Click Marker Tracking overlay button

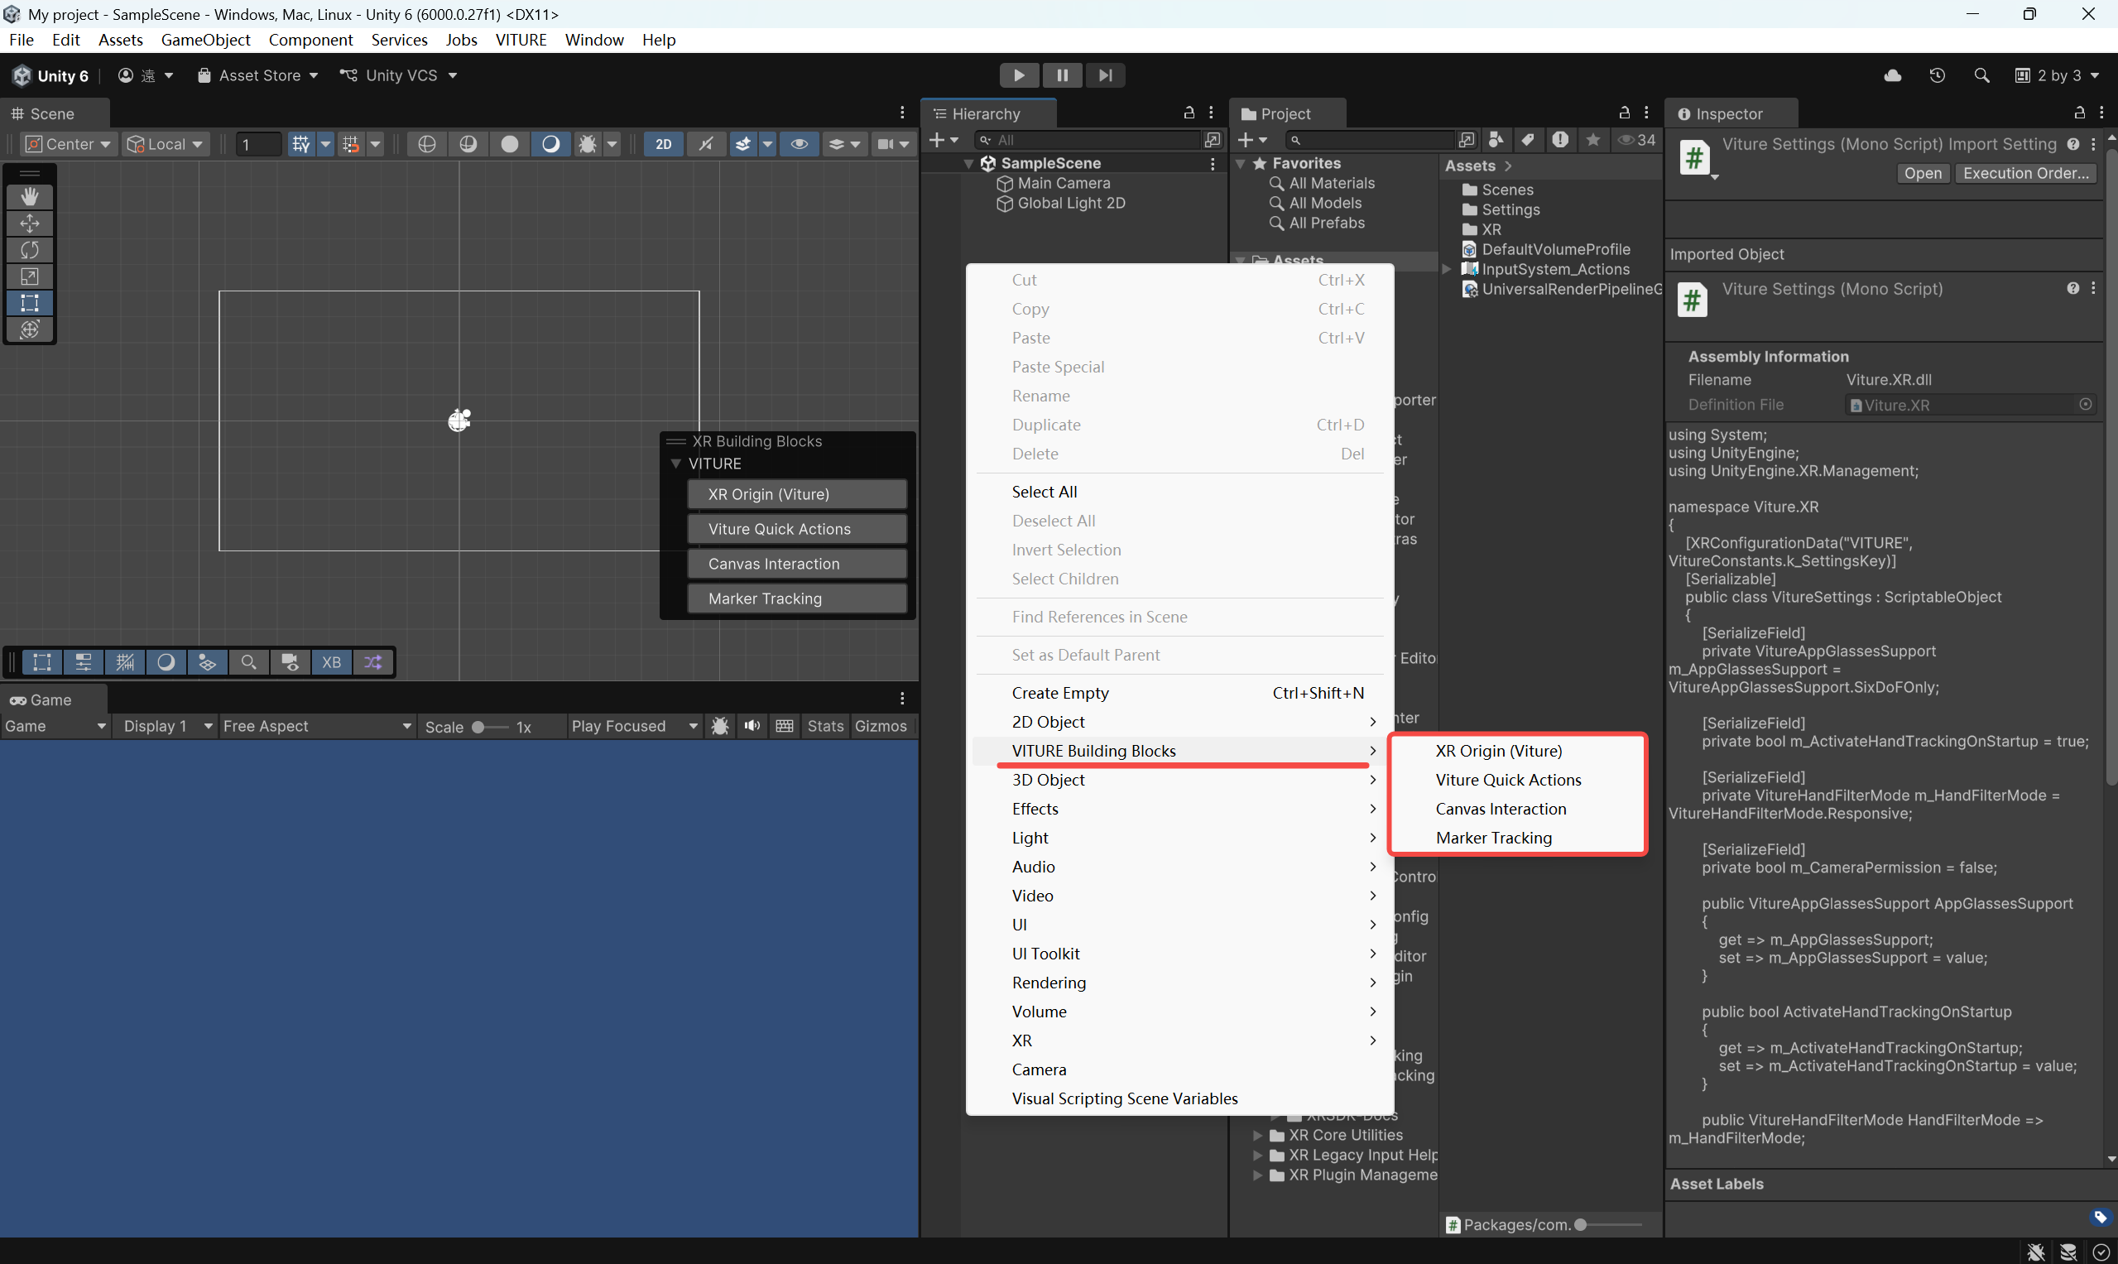(x=796, y=598)
